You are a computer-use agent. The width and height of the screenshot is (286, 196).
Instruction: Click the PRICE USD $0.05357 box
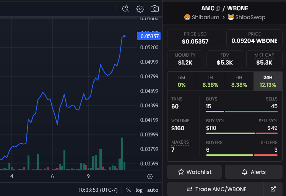pyautogui.click(x=195, y=38)
